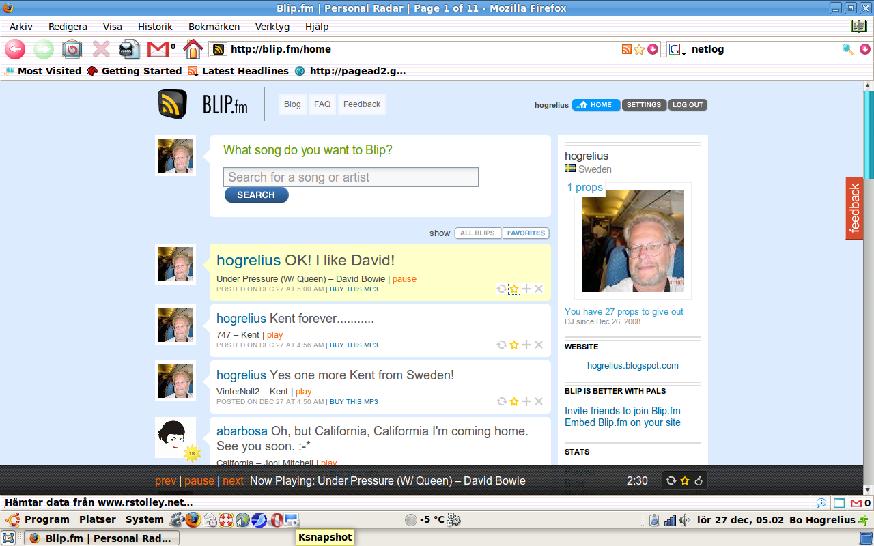Go back with the pink back arrow
874x546 pixels.
(15, 49)
